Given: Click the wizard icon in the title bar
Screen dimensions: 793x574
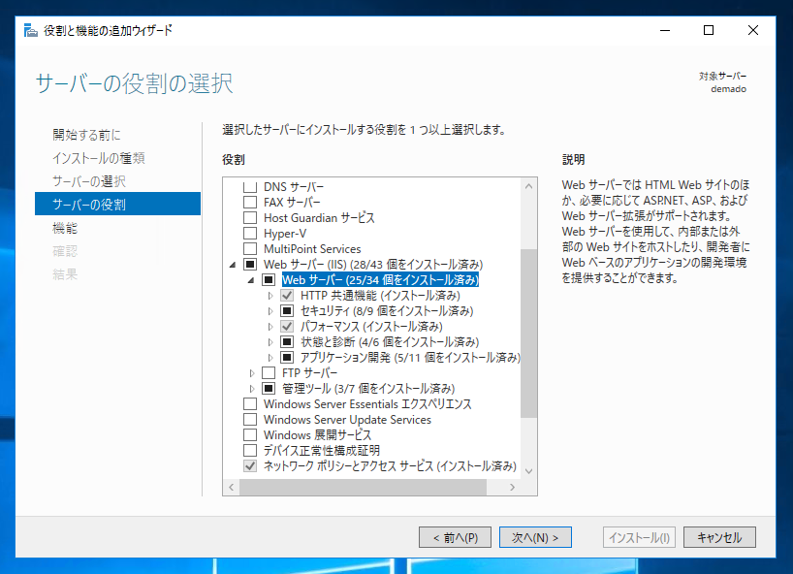Looking at the screenshot, I should (x=31, y=31).
